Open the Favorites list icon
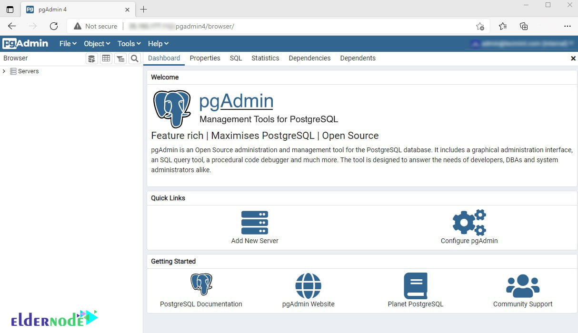 [x=503, y=26]
